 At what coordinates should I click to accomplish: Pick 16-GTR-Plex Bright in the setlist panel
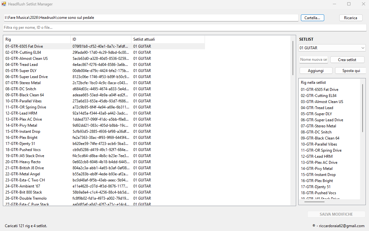point(317,181)
